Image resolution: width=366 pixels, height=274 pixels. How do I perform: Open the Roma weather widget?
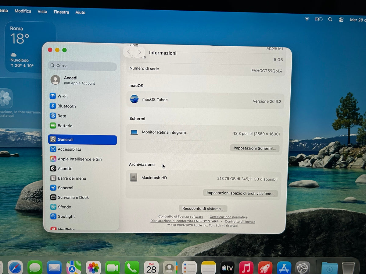pos(30,47)
